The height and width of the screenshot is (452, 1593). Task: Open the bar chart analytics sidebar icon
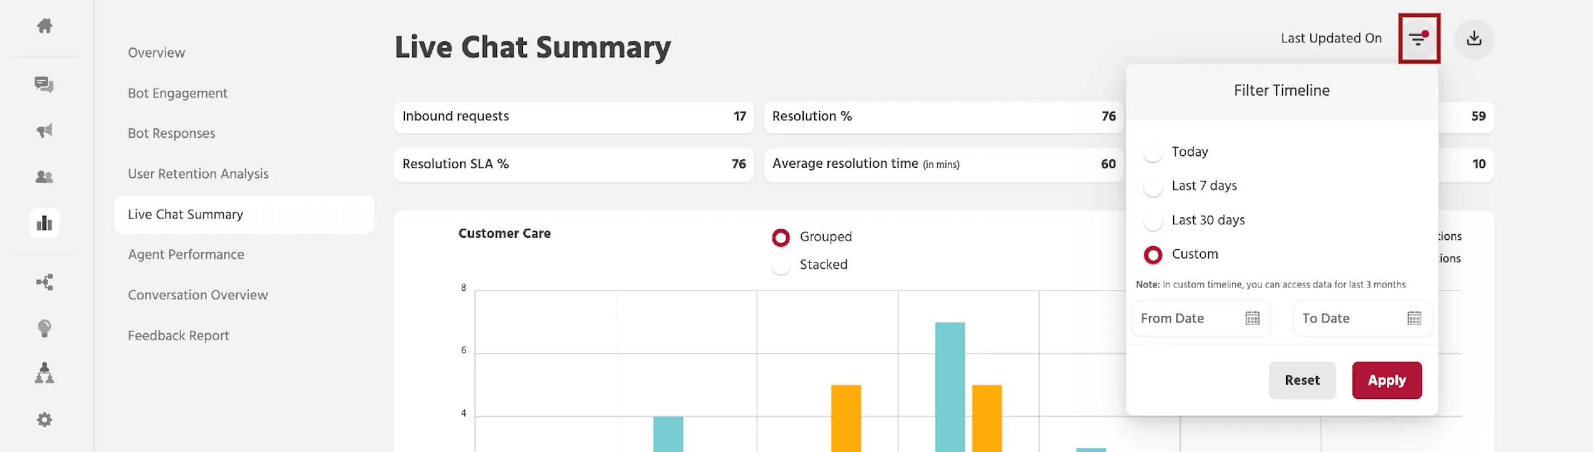44,223
